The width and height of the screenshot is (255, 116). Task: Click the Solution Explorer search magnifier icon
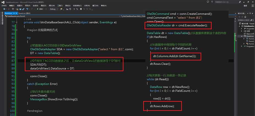click(x=251, y=20)
